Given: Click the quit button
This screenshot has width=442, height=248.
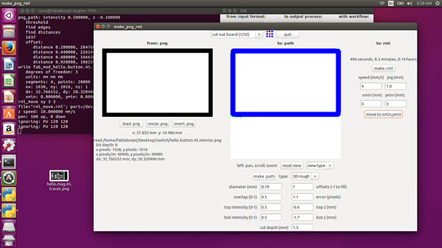Looking at the screenshot, I should tap(287, 34).
